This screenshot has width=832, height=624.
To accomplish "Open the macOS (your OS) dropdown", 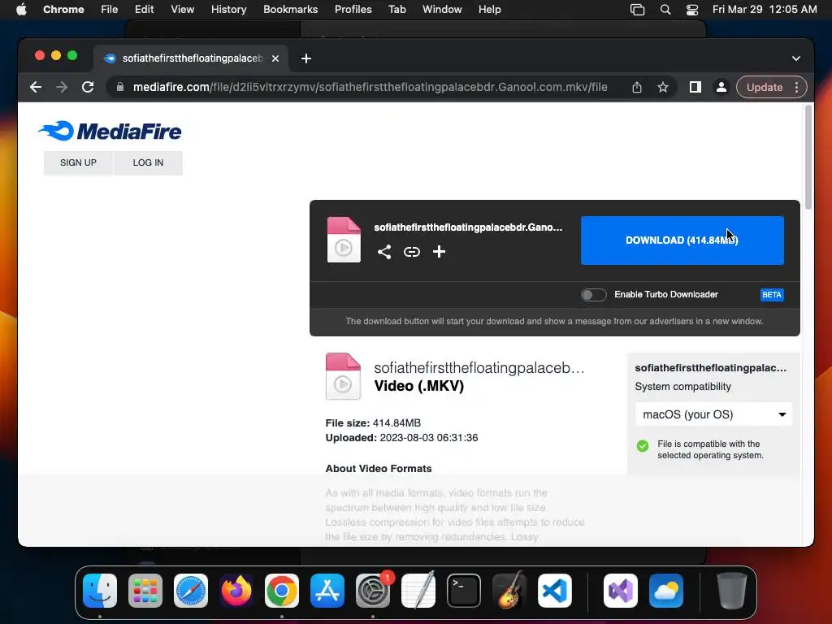I will [x=713, y=414].
